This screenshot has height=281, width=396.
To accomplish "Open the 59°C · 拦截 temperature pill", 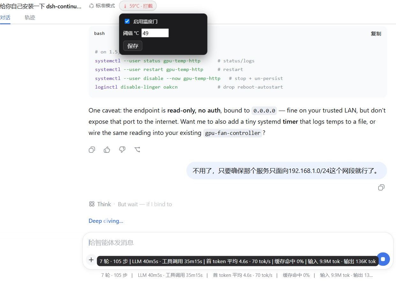I will [138, 6].
